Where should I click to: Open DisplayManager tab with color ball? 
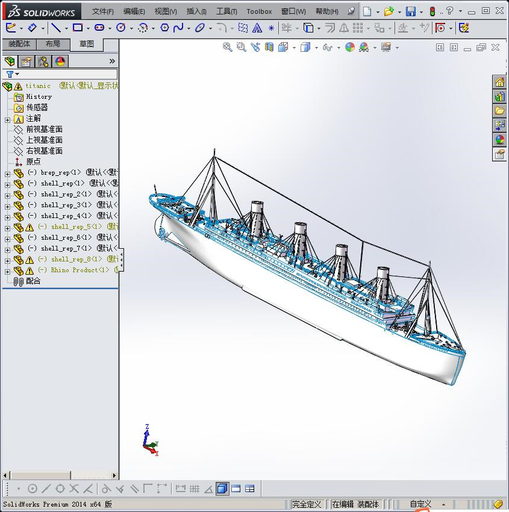(60, 61)
